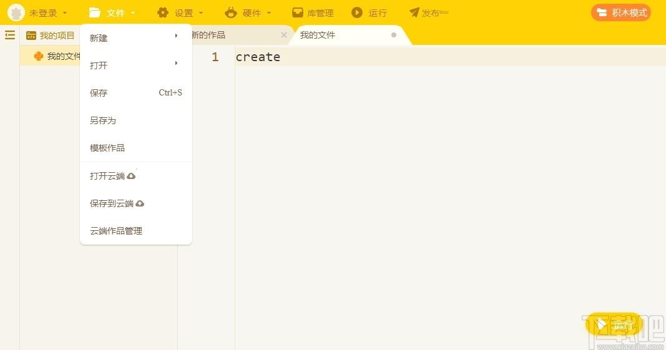Click the yellow 运行 run button at bottom right

(614, 325)
